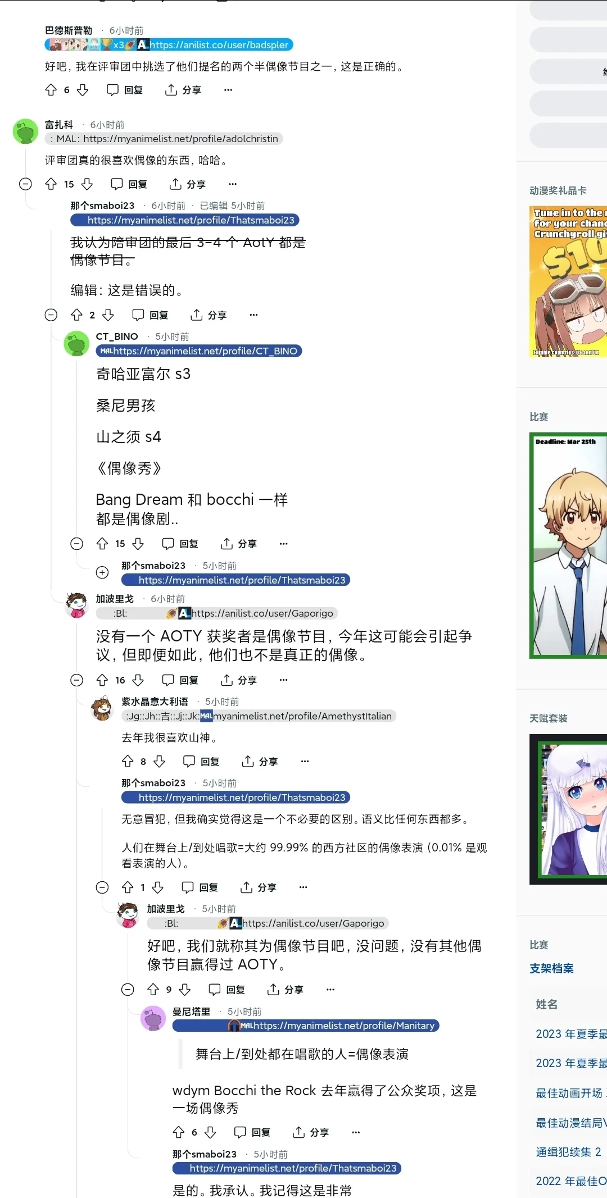The image size is (607, 1198).
Task: Collapse 加波里戈's 16-point comment thread
Action: click(x=77, y=680)
